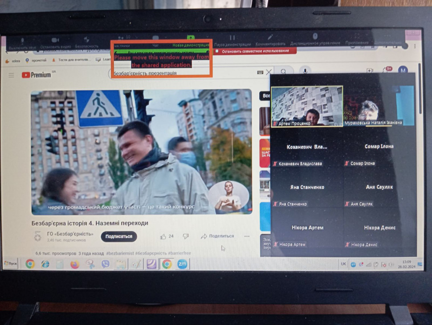Open the on-screen keyboard icon in search

click(x=260, y=72)
